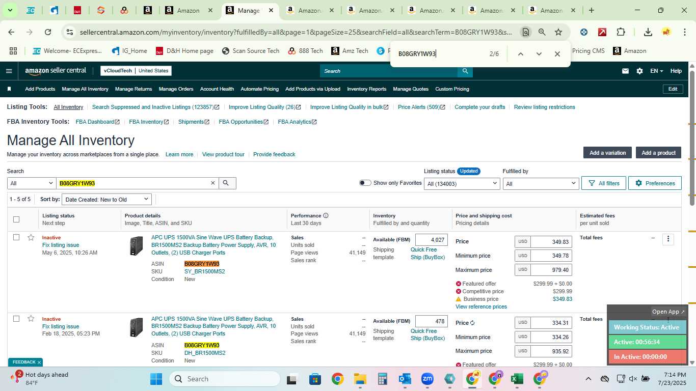
Task: Reload the page with browser refresh
Action: (48, 32)
